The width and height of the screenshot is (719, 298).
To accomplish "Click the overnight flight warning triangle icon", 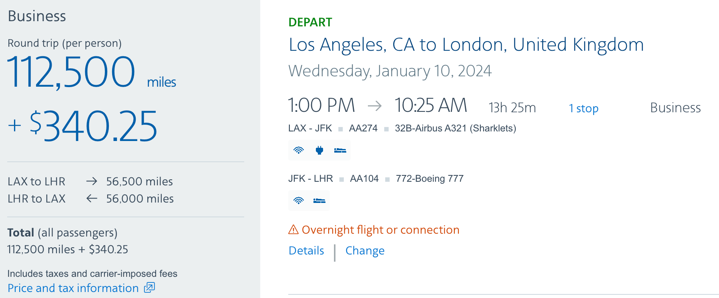I will point(293,230).
